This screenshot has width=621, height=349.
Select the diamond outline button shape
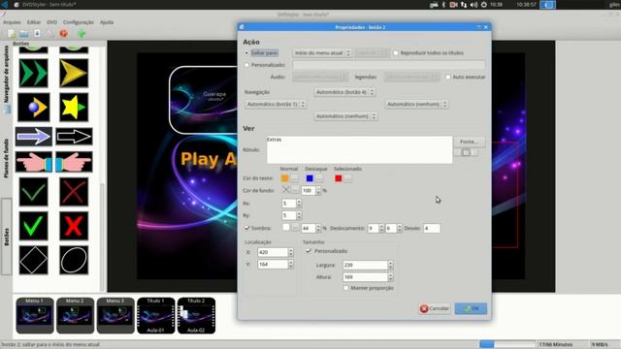tap(34, 260)
